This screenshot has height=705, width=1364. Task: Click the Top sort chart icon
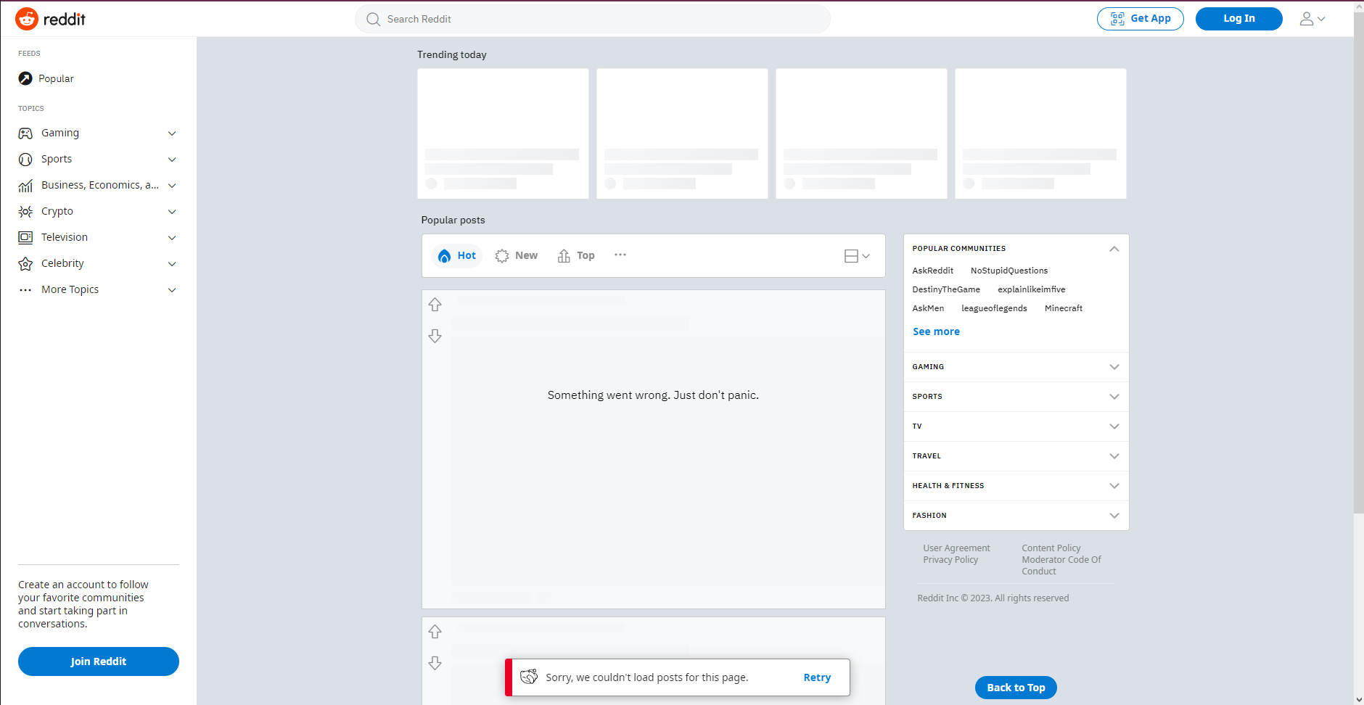pyautogui.click(x=564, y=256)
